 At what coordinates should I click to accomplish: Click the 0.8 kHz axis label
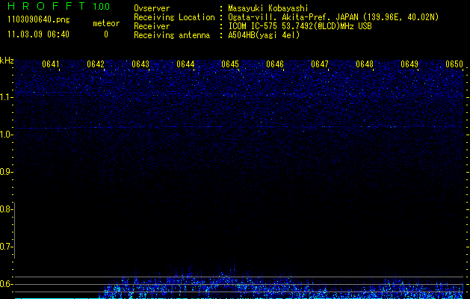(5, 209)
